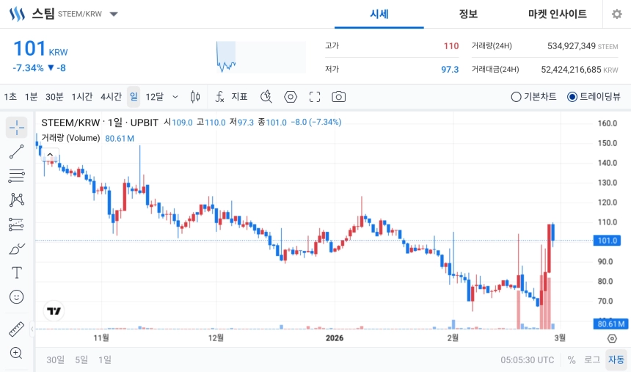Select the text annotation tool
Viewport: 631px width, 372px height.
(x=16, y=272)
